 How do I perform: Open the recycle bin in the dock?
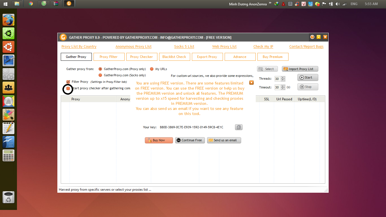[8, 197]
